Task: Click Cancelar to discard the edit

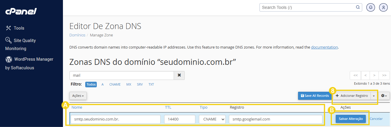Action: click(x=376, y=119)
